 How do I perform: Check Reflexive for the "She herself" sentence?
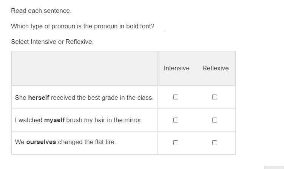[x=215, y=97]
